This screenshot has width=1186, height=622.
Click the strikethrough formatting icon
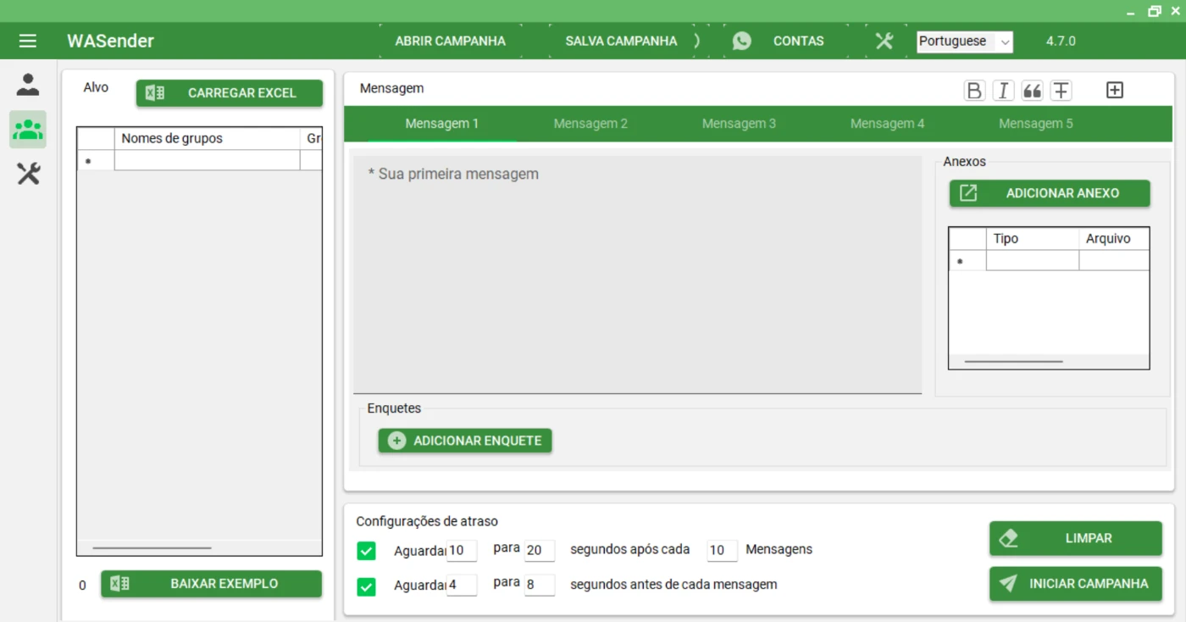pos(1061,91)
